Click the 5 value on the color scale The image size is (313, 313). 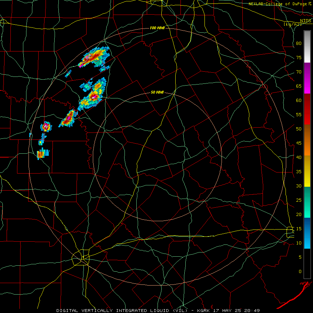pos(300,257)
